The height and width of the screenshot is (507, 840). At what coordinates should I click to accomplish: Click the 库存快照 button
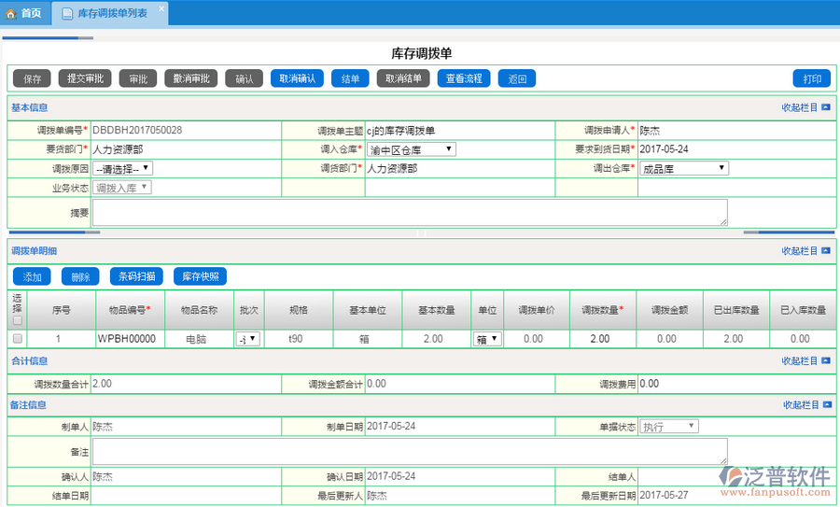200,276
